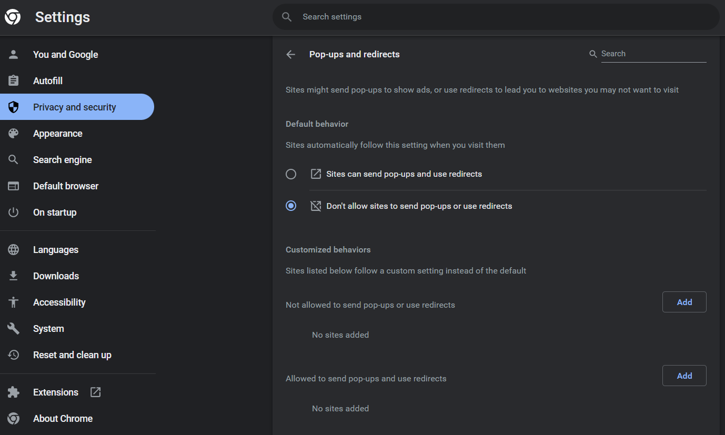
Task: Click the Appearance palette icon
Action: pyautogui.click(x=14, y=133)
